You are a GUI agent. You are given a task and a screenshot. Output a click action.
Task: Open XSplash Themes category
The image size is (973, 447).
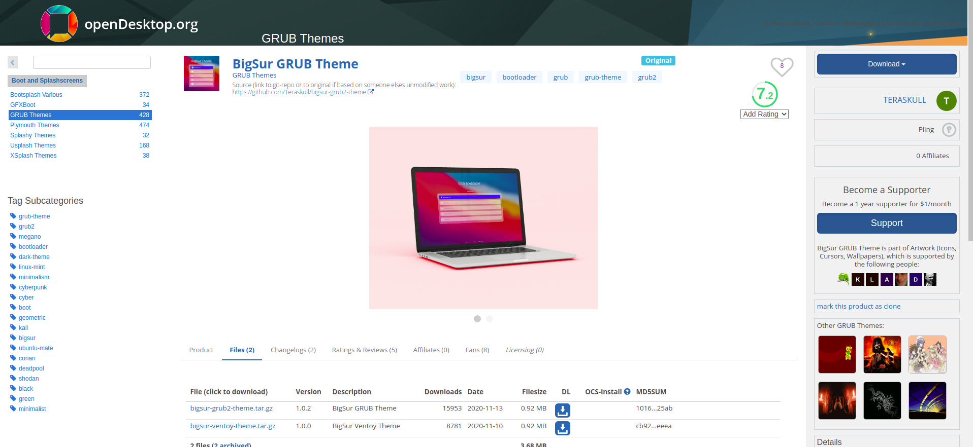pyautogui.click(x=80, y=156)
